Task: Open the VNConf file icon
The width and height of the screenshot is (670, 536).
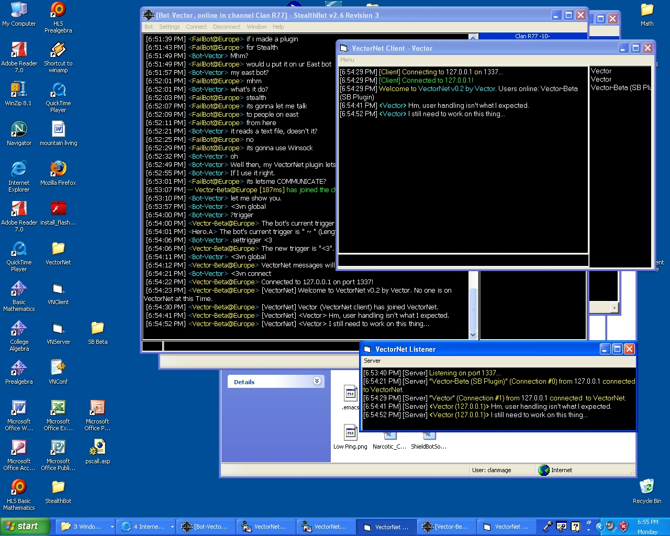Action: 58,372
